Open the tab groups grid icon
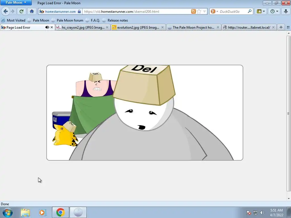 point(288,28)
